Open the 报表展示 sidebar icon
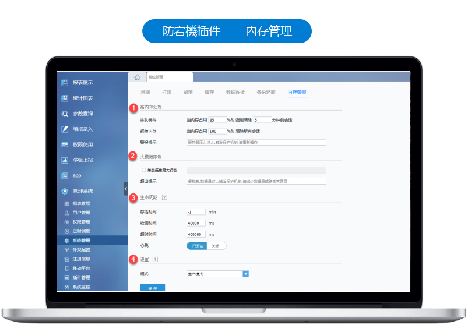The height and width of the screenshot is (325, 468). (65, 83)
